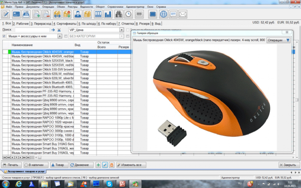The image size is (301, 188).
Task: Open the Файл menu
Action: point(9,7)
